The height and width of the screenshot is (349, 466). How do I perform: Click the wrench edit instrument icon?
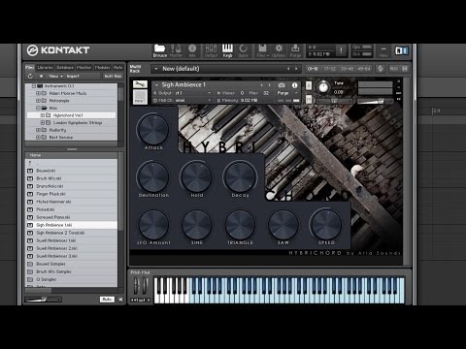click(x=140, y=84)
